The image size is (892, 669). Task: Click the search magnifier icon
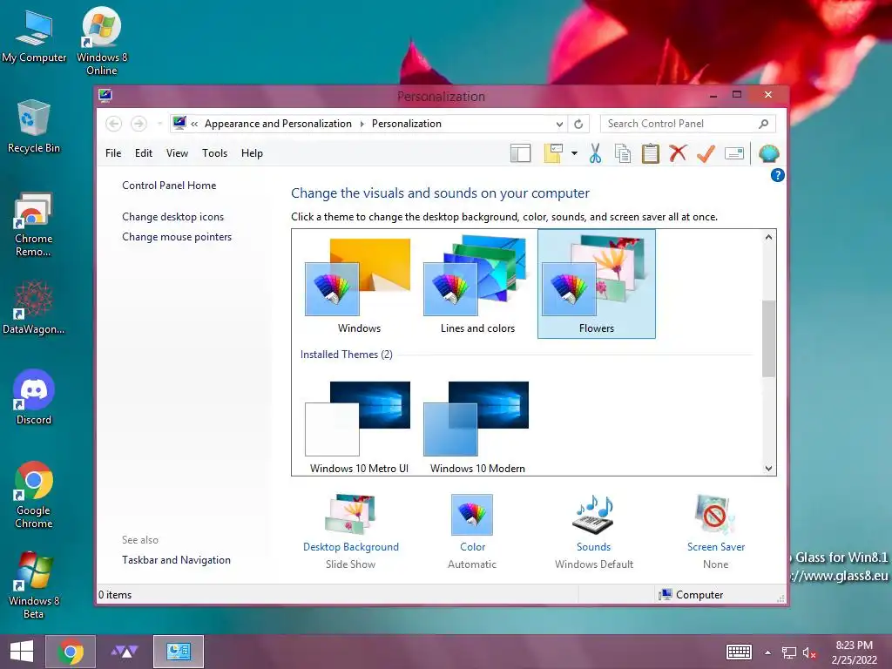point(763,124)
